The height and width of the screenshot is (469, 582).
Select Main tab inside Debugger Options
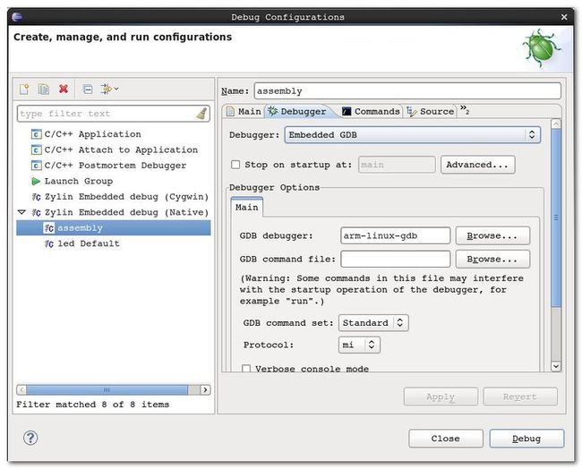[x=247, y=207]
